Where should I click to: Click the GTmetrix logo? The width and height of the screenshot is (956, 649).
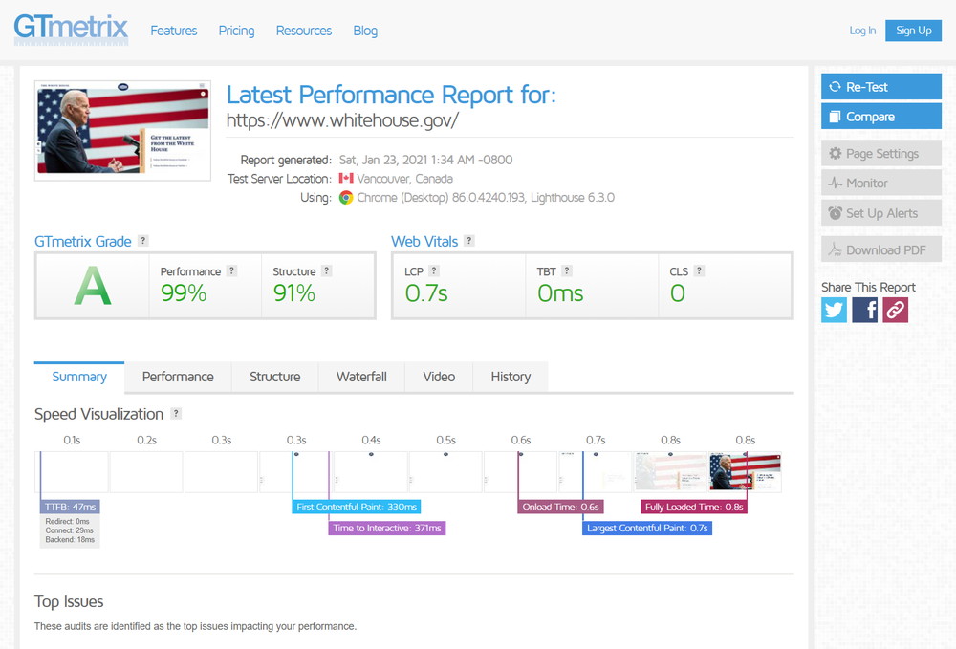[x=71, y=30]
